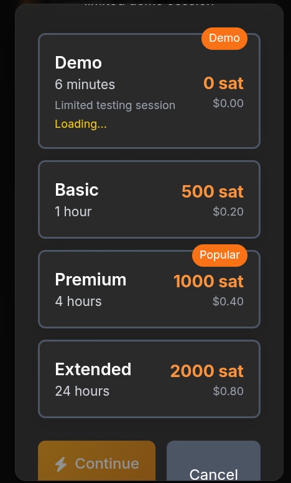Click the Continue button

tap(97, 461)
